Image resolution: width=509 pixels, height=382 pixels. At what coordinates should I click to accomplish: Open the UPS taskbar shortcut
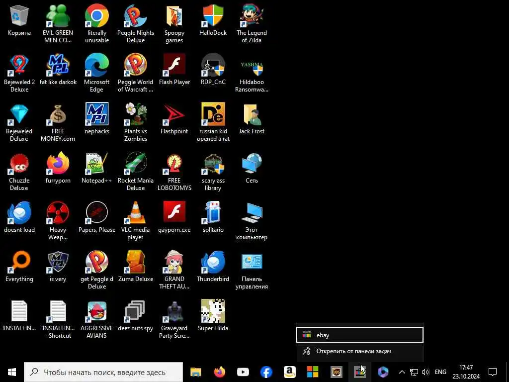[337, 372]
